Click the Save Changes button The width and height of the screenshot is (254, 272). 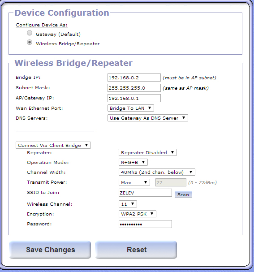[50, 250]
